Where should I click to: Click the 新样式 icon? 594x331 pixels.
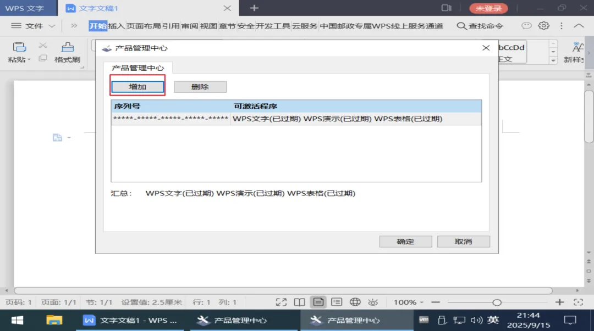577,47
